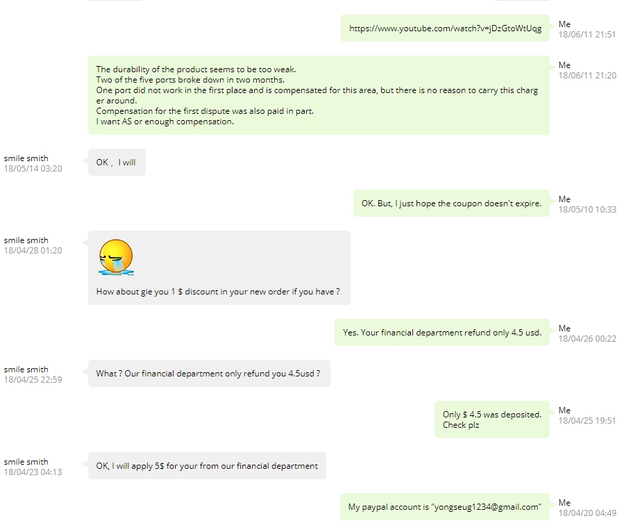Click the 18/04/26 00:22 timestamp
624x523 pixels.
coord(587,338)
